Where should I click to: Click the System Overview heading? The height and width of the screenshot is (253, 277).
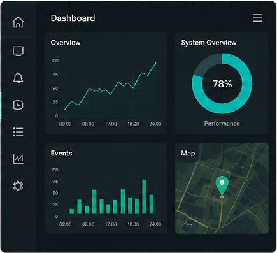tap(209, 43)
